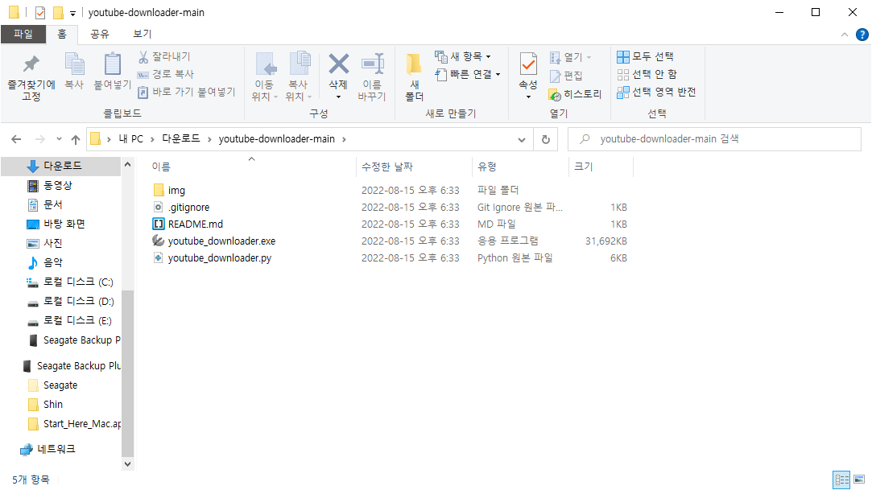Click the Forward navigation arrow
The height and width of the screenshot is (490, 872).
[x=40, y=139]
